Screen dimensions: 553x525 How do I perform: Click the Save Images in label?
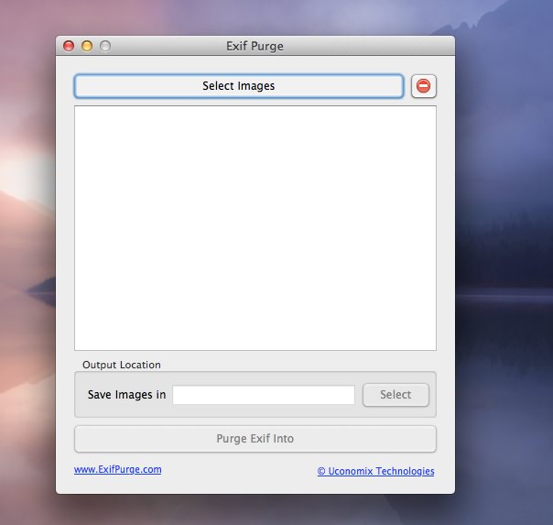coord(126,395)
